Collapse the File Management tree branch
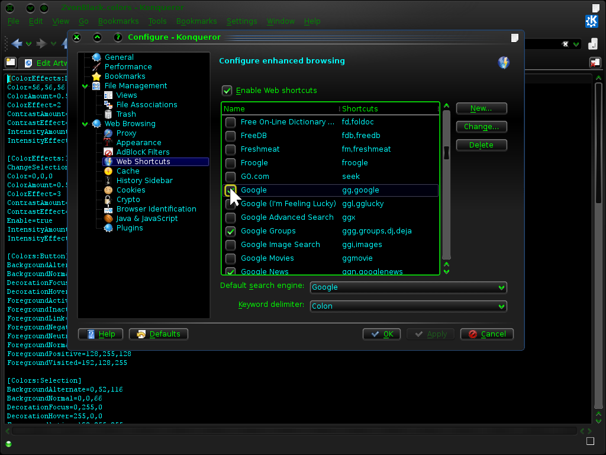Viewport: 606px width, 455px height. [x=85, y=86]
